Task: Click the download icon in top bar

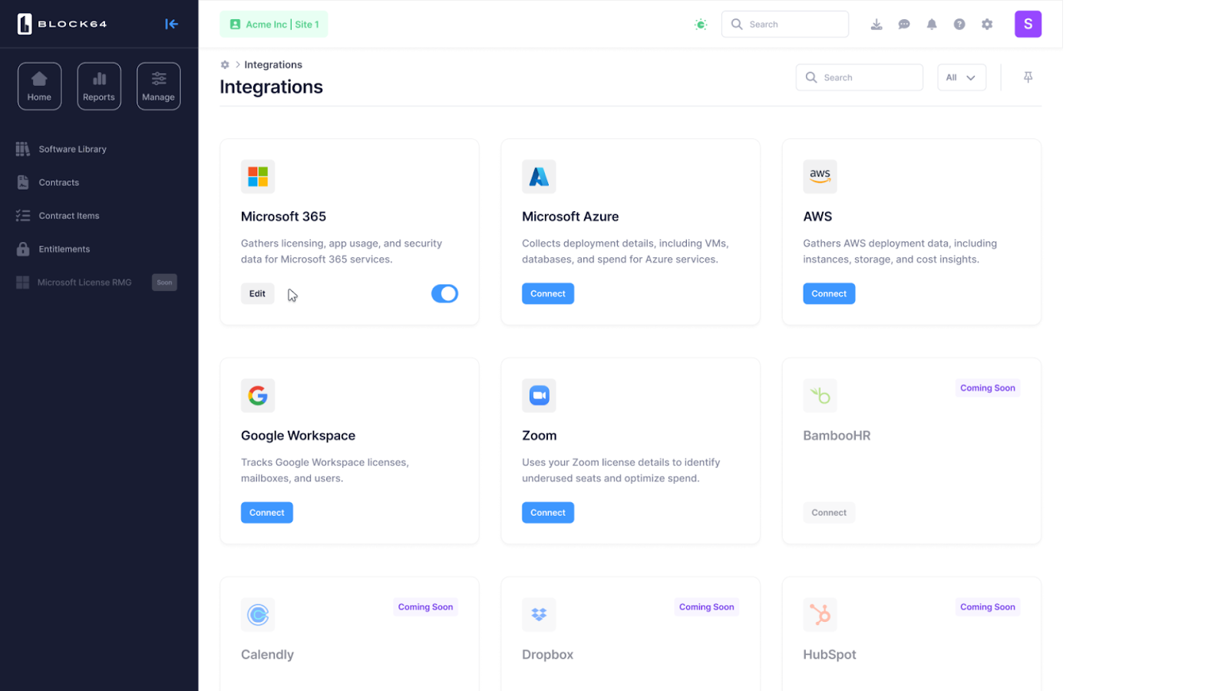Action: tap(876, 25)
